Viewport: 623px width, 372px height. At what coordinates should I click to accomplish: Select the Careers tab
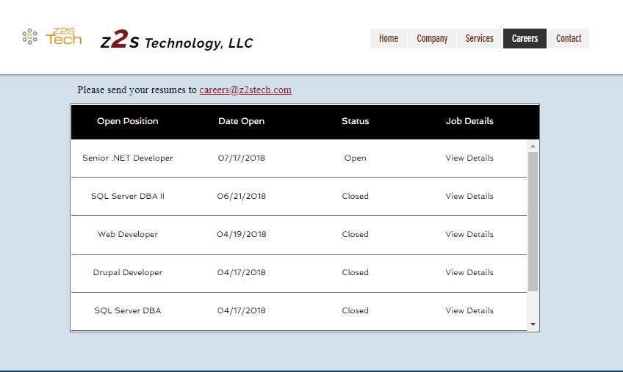pos(525,38)
